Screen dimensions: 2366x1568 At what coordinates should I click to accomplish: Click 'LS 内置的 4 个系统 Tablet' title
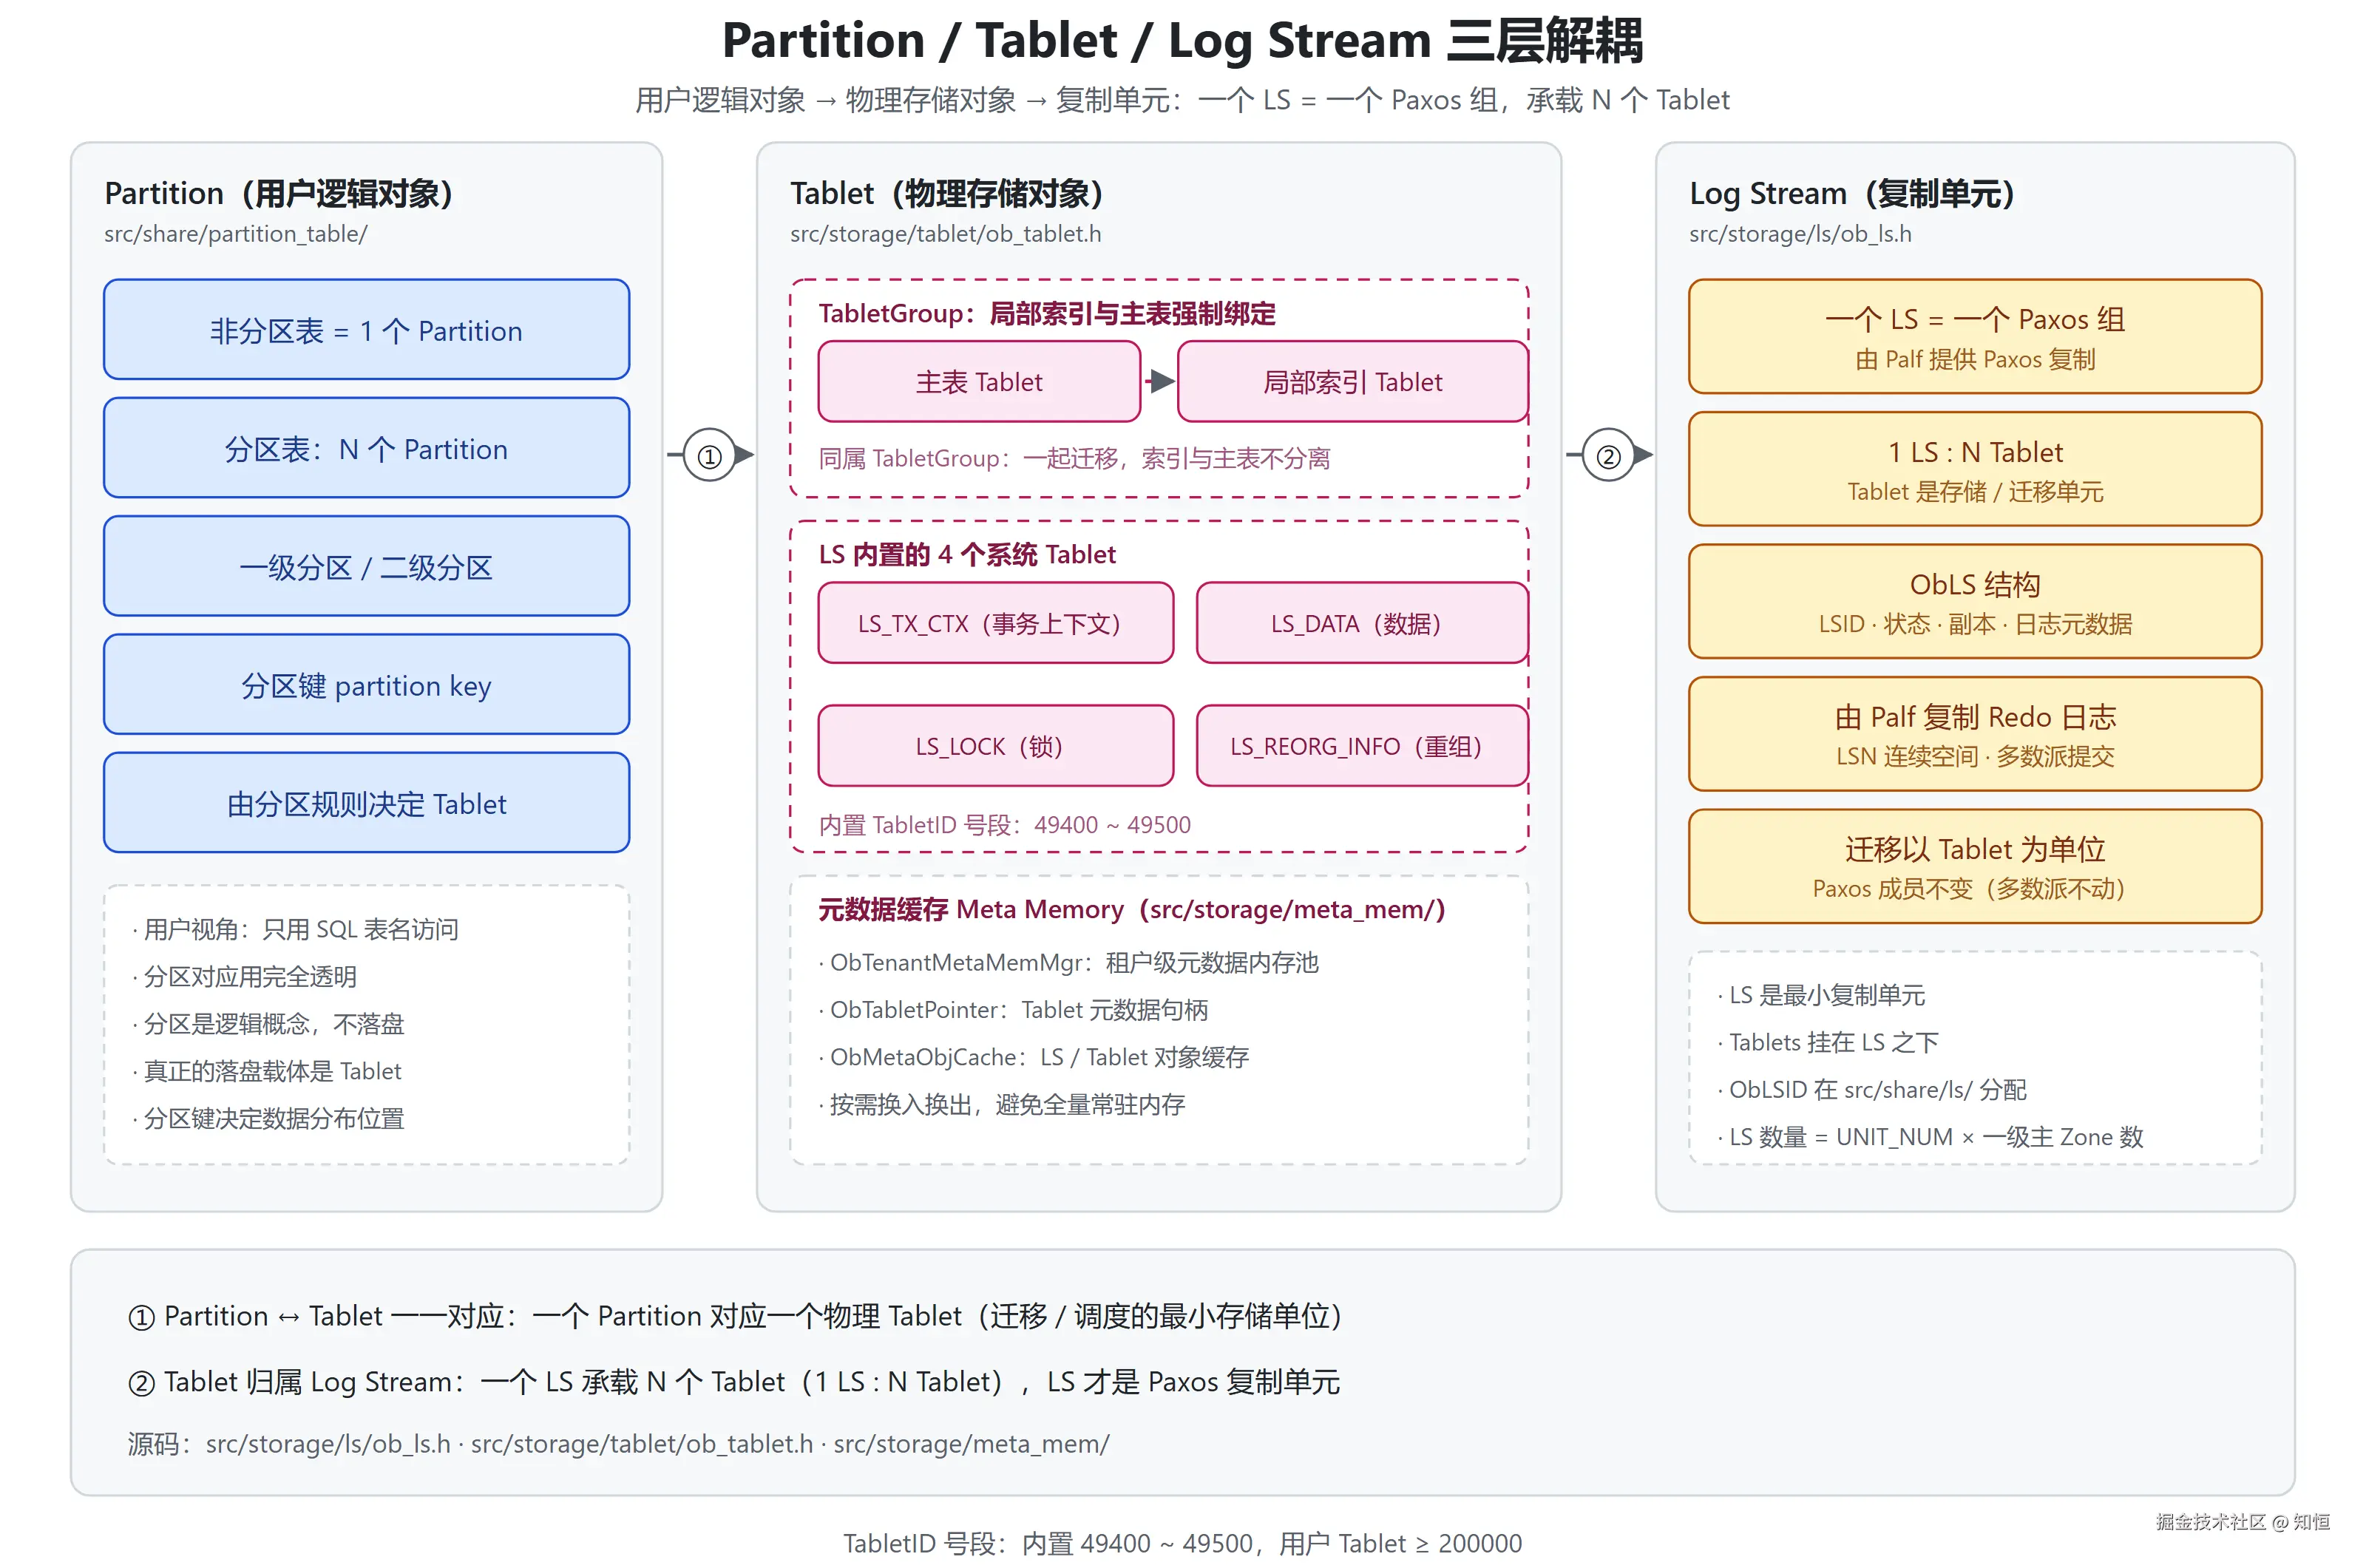pos(967,554)
